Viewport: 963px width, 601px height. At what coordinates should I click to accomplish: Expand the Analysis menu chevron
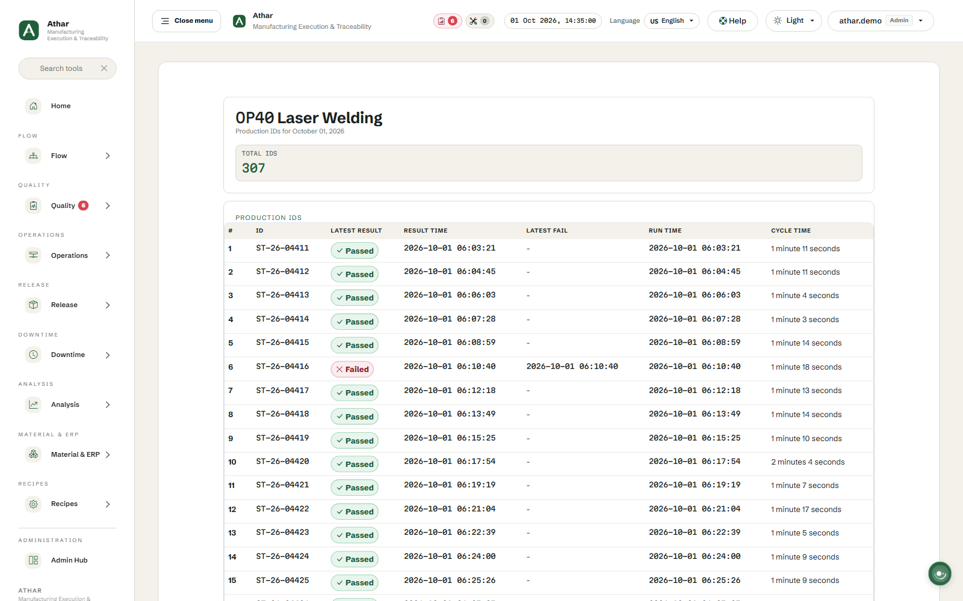point(108,404)
